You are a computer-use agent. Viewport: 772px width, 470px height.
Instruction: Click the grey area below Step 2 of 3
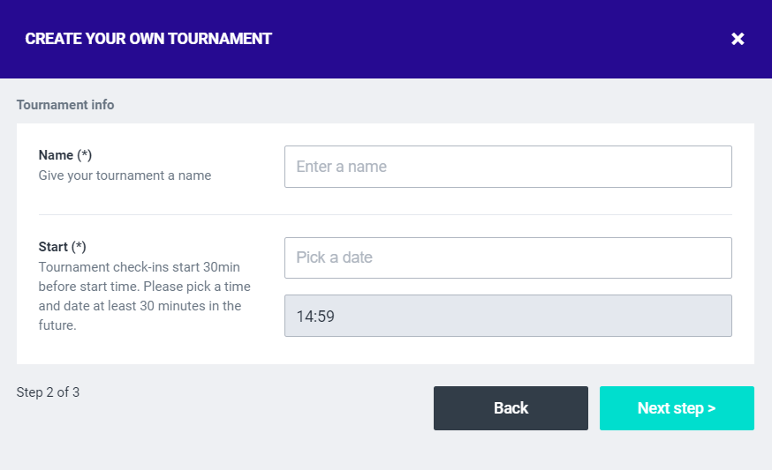click(177, 441)
